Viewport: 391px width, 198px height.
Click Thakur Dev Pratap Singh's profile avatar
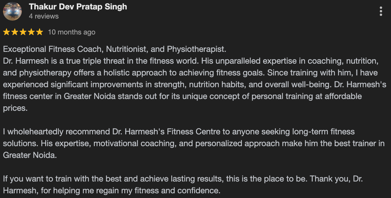point(12,11)
